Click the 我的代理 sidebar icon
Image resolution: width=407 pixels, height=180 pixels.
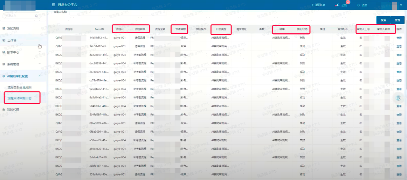pos(4,110)
